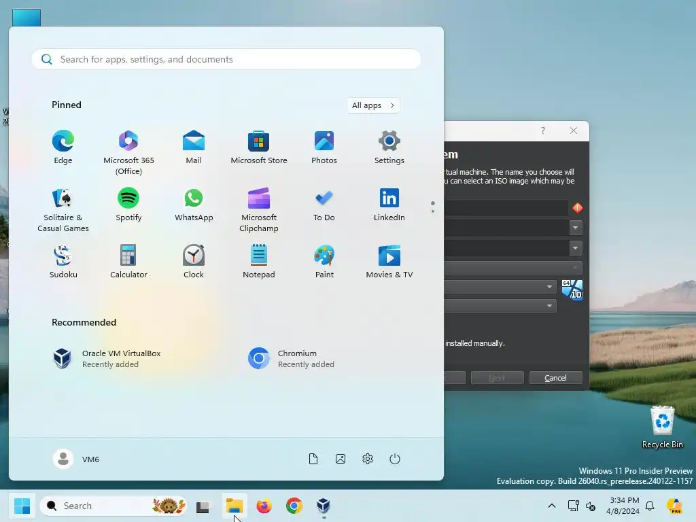Image resolution: width=696 pixels, height=522 pixels.
Task: Click the Power button in Start menu
Action: 395,459
